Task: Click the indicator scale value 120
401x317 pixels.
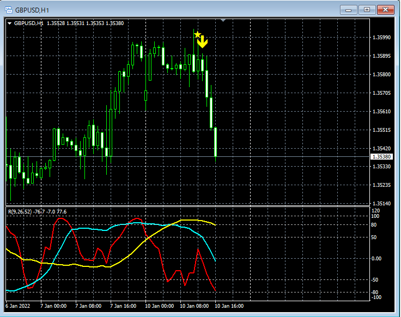Action: (x=376, y=211)
